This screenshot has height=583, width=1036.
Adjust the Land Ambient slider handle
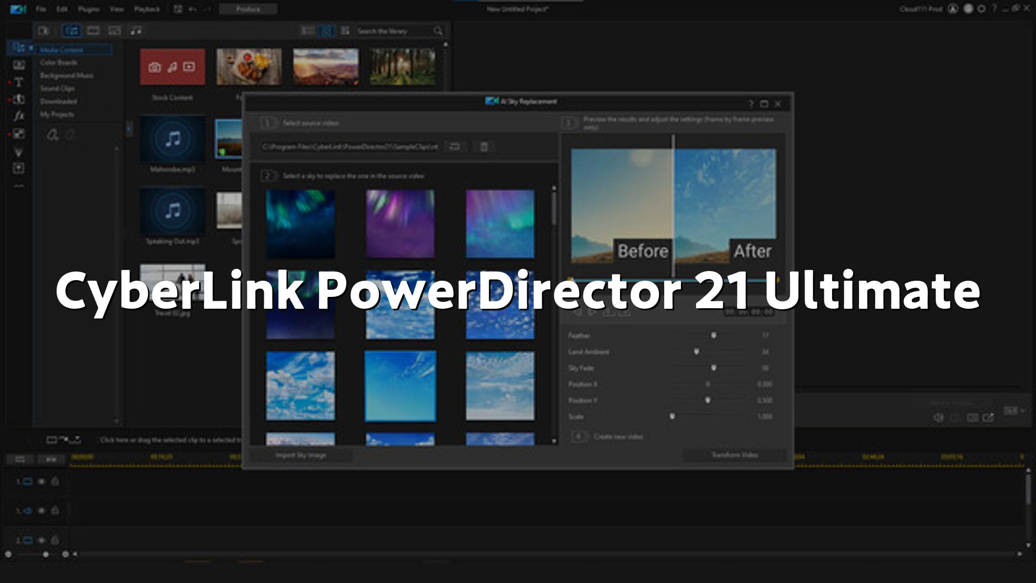coord(696,351)
